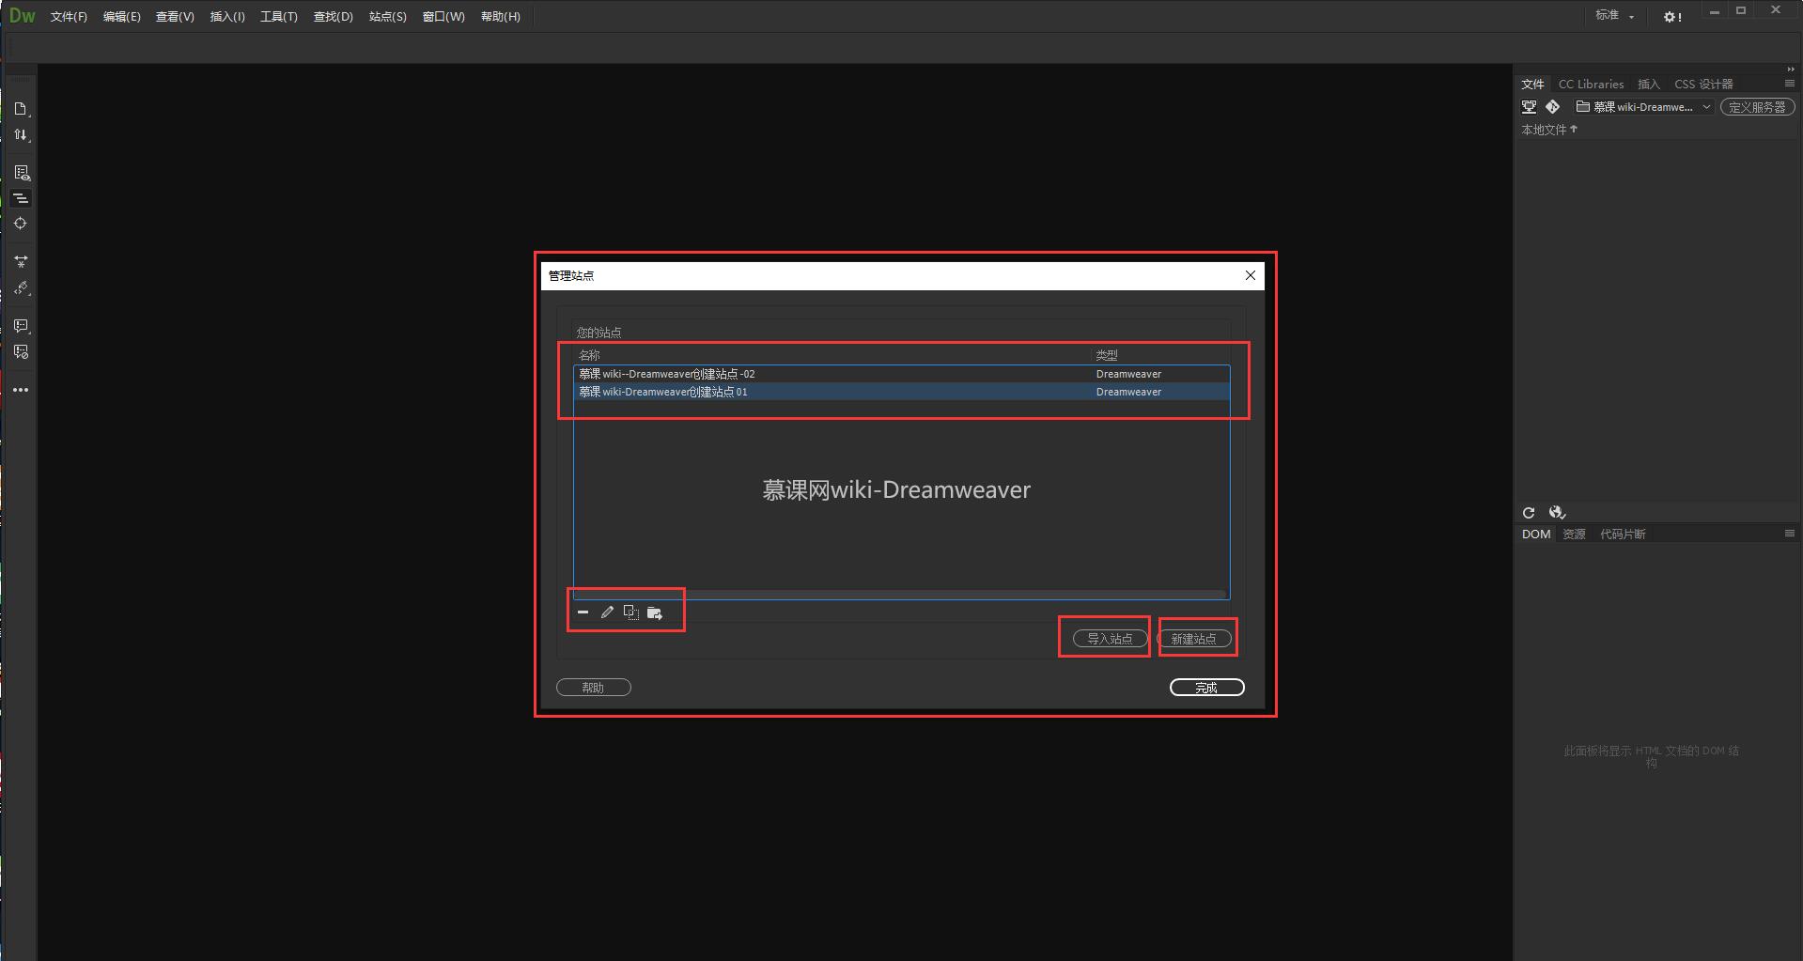Click the 完成 button
1803x961 pixels.
1206,688
